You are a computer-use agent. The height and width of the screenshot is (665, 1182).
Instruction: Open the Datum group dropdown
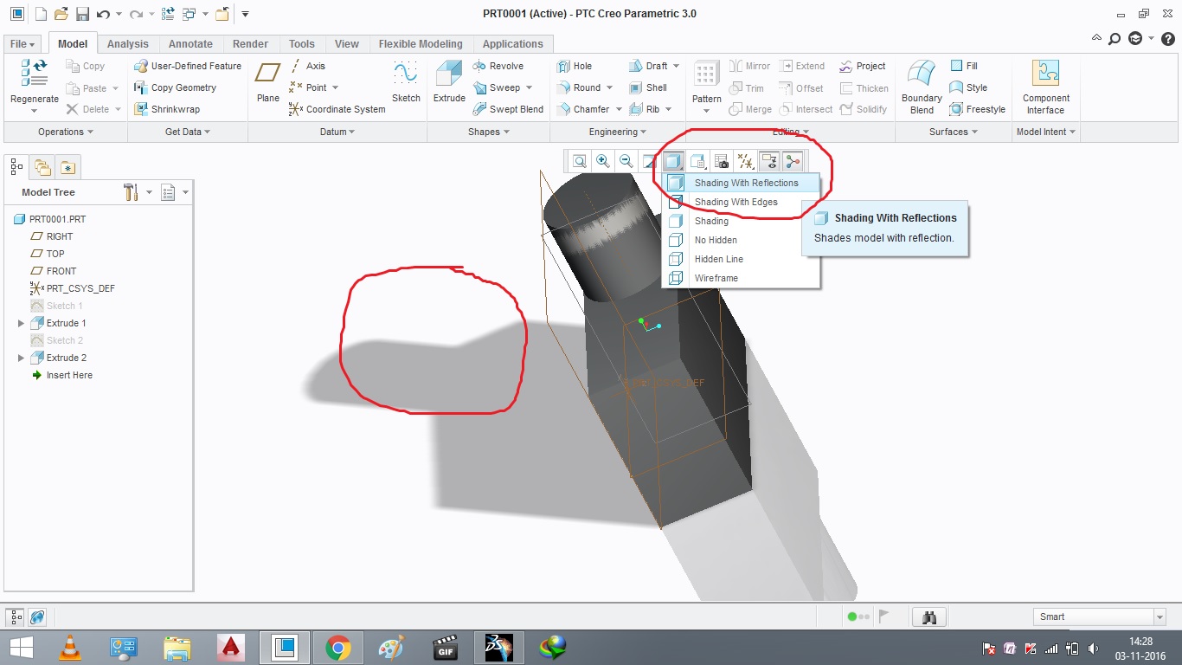(x=337, y=132)
